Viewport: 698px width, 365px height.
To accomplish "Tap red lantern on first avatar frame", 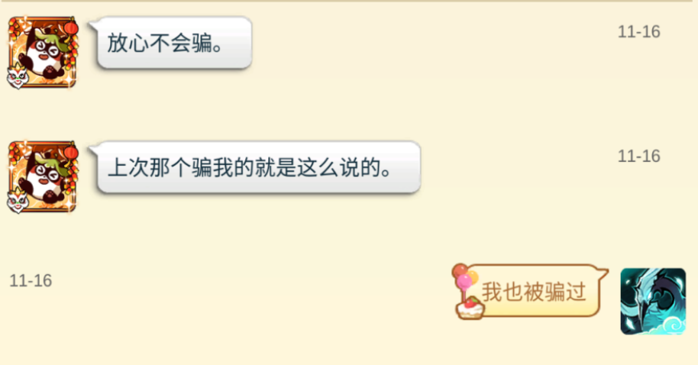I will 71,28.
